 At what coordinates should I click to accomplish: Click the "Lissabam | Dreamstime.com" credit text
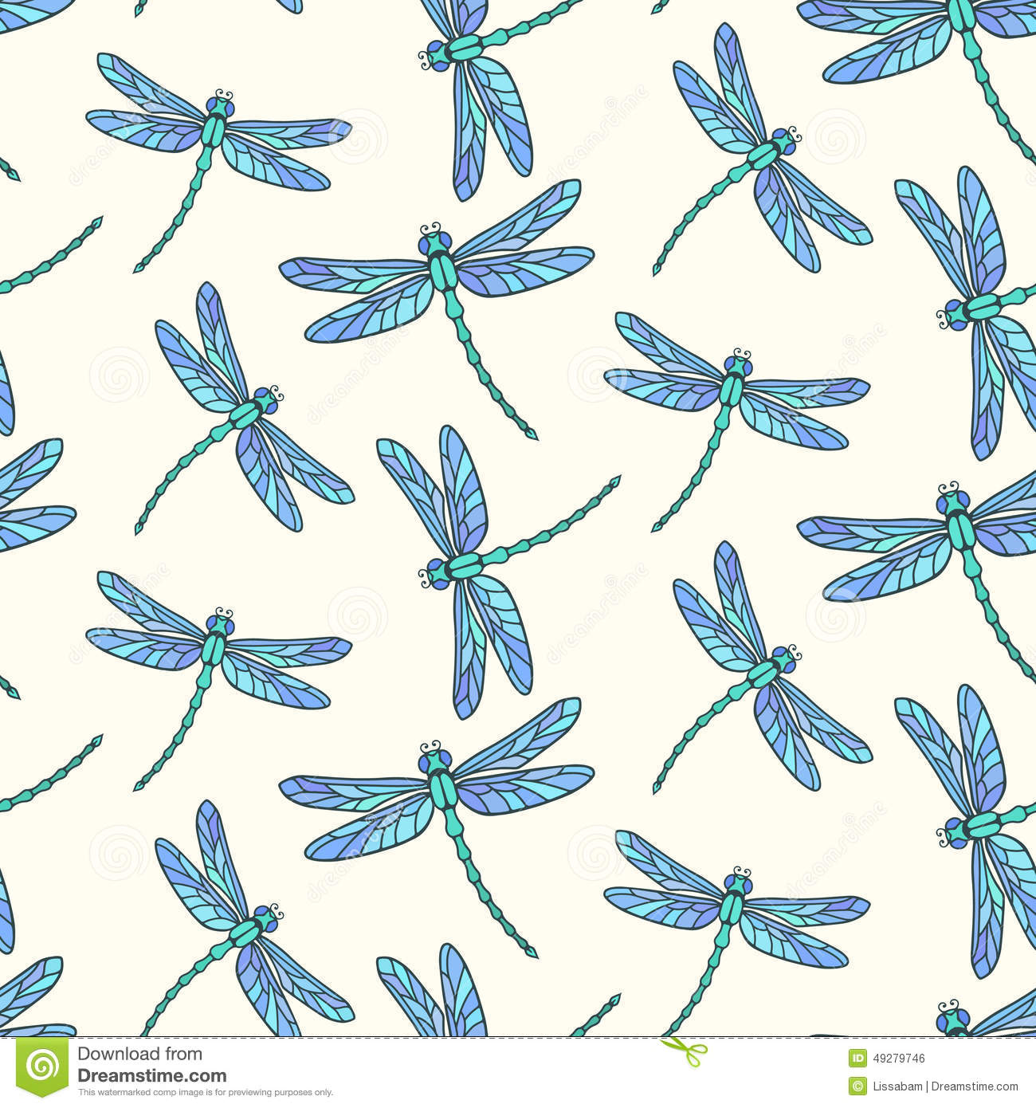(x=945, y=1086)
